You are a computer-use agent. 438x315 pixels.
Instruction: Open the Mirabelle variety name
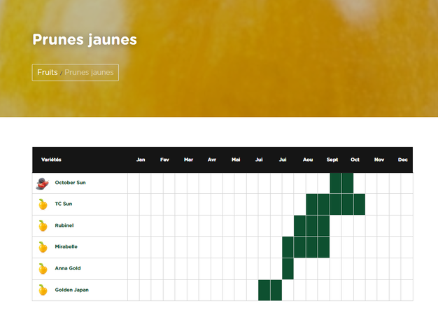point(66,247)
